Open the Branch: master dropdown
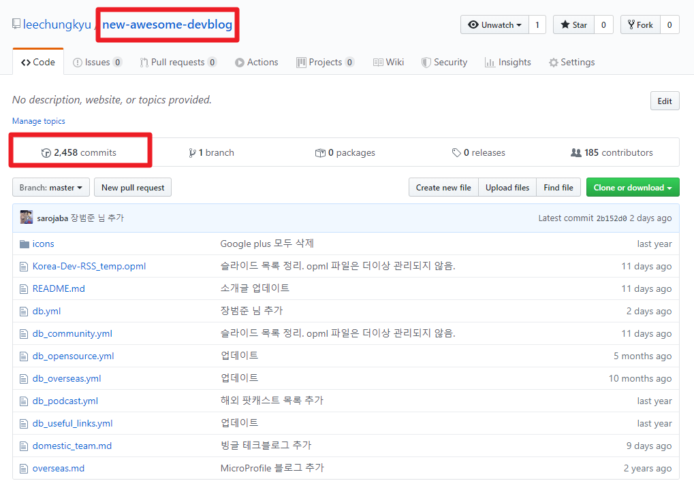Screen dimensions: 694x483 [x=50, y=187]
